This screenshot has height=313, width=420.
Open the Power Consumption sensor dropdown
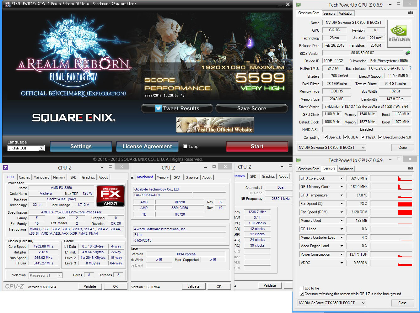click(342, 254)
